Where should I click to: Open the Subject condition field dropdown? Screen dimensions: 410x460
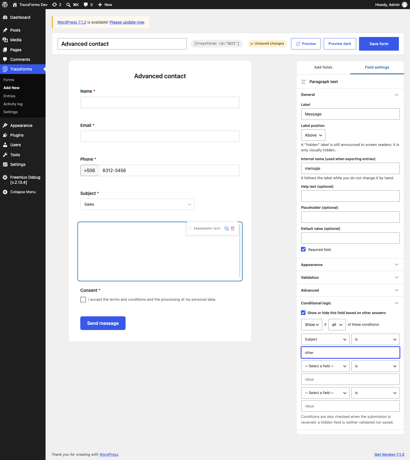325,339
